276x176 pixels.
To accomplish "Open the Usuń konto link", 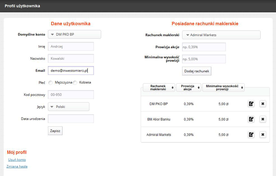I will coord(17,159).
